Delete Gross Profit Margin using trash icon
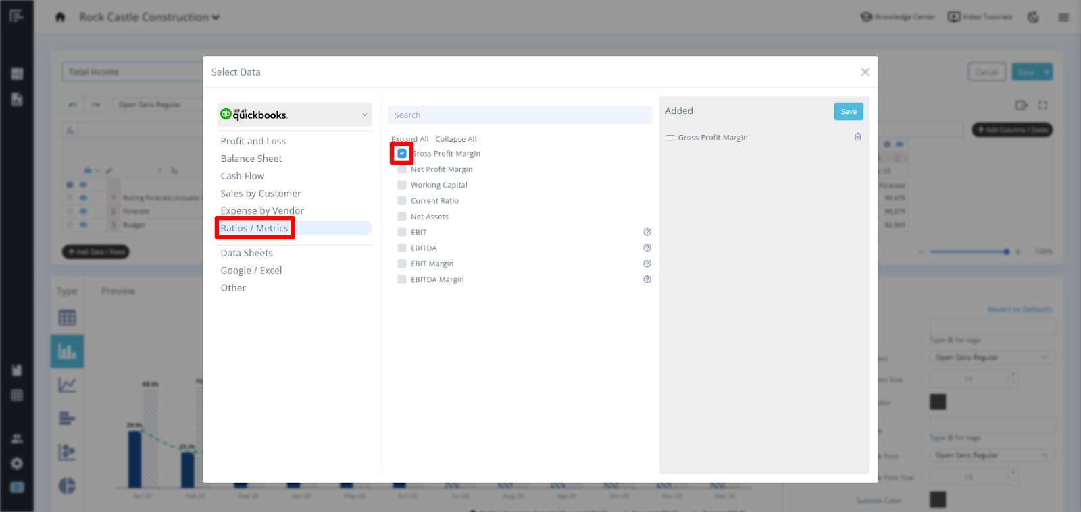Screen dimensions: 1081x512 [x=857, y=137]
